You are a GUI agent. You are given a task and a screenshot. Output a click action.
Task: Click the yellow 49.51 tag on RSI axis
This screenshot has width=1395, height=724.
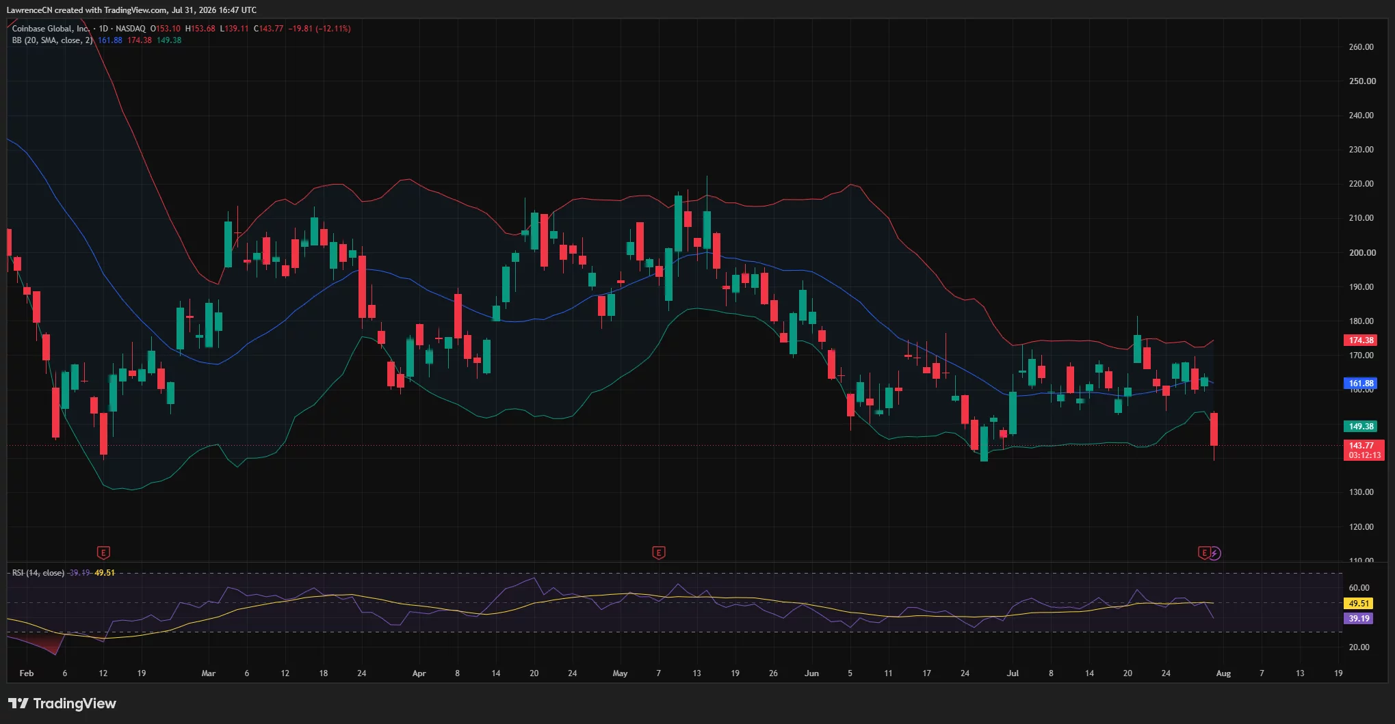pyautogui.click(x=1359, y=604)
